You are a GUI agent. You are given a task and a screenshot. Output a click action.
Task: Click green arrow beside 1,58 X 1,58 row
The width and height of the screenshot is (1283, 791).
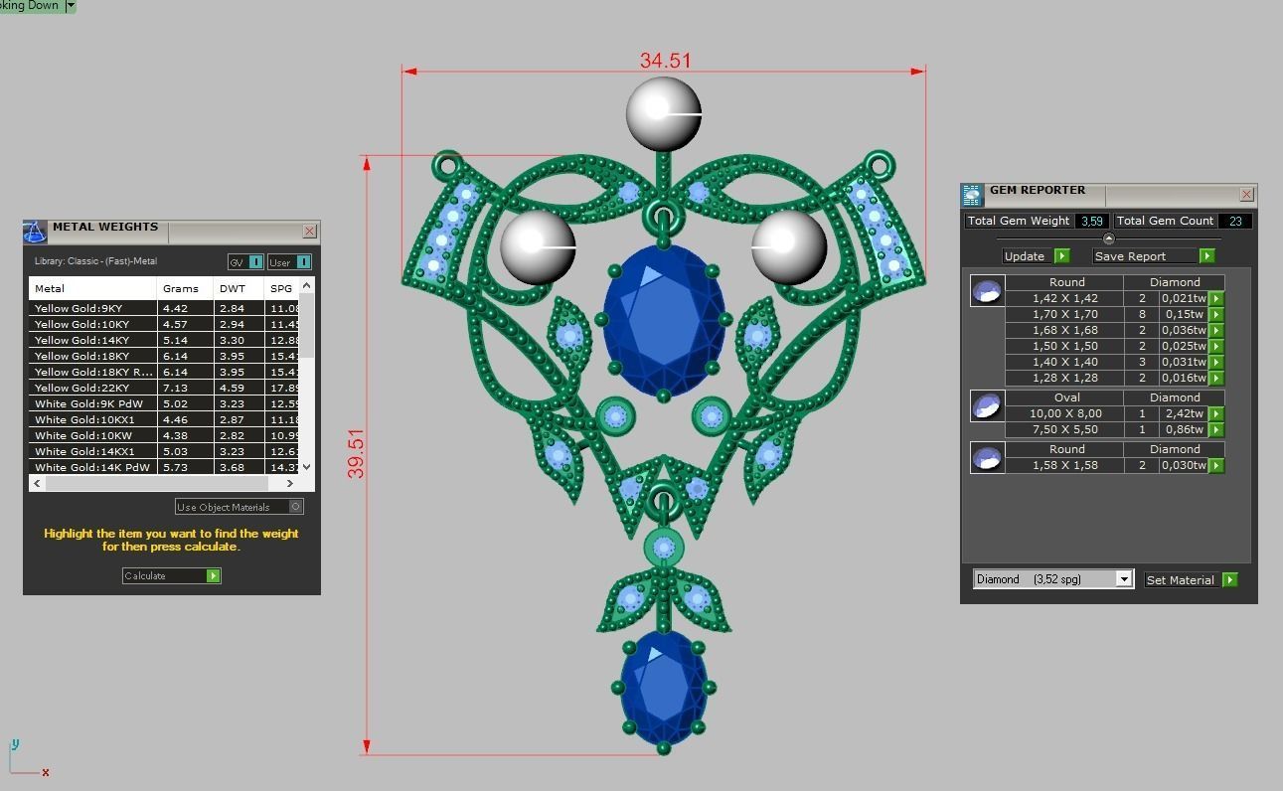tap(1216, 465)
